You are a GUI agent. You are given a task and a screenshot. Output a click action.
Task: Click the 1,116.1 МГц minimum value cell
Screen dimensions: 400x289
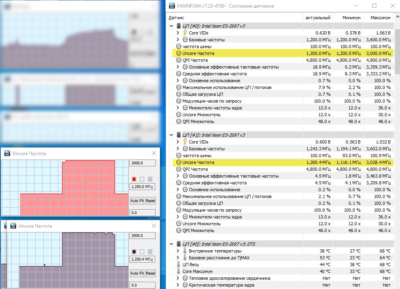348,162
